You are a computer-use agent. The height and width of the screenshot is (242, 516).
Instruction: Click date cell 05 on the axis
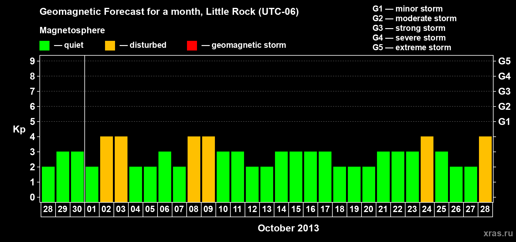tap(150, 209)
